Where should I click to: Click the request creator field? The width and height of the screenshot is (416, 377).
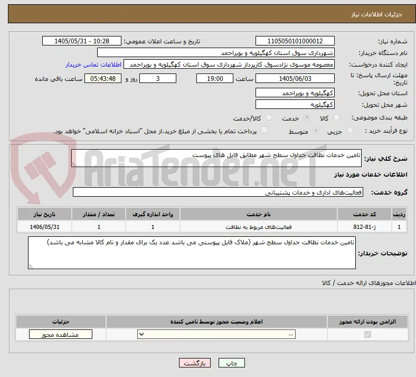click(229, 65)
